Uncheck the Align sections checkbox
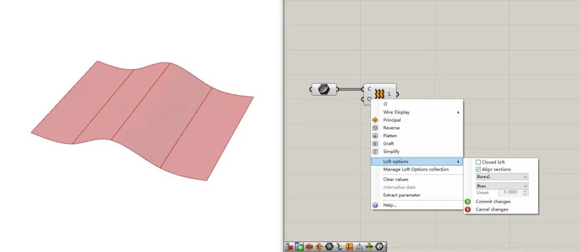This screenshot has width=580, height=252. point(479,169)
